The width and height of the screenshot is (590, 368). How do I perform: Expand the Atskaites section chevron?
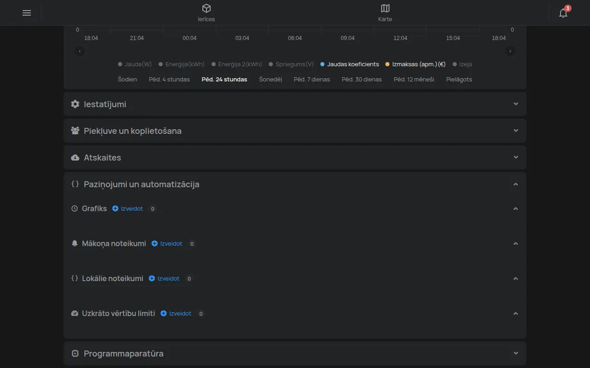click(516, 157)
